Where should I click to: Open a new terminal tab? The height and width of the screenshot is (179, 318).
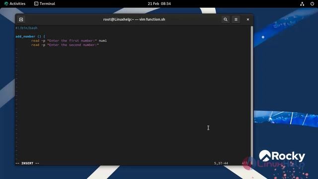[21, 19]
